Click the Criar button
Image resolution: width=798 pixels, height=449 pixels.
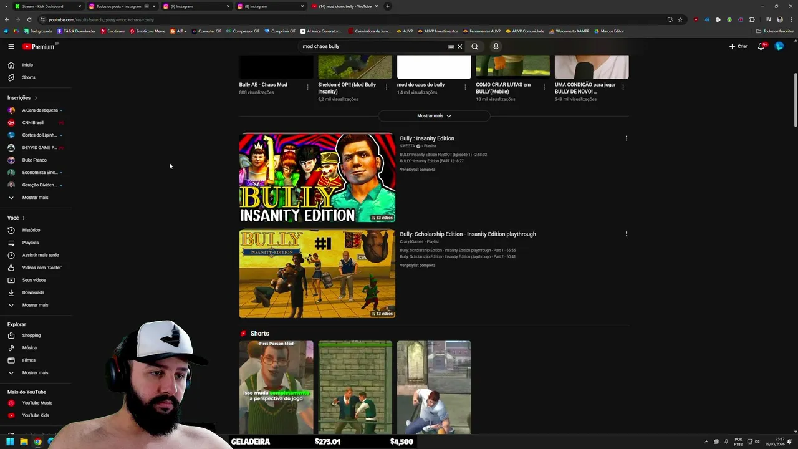(738, 46)
